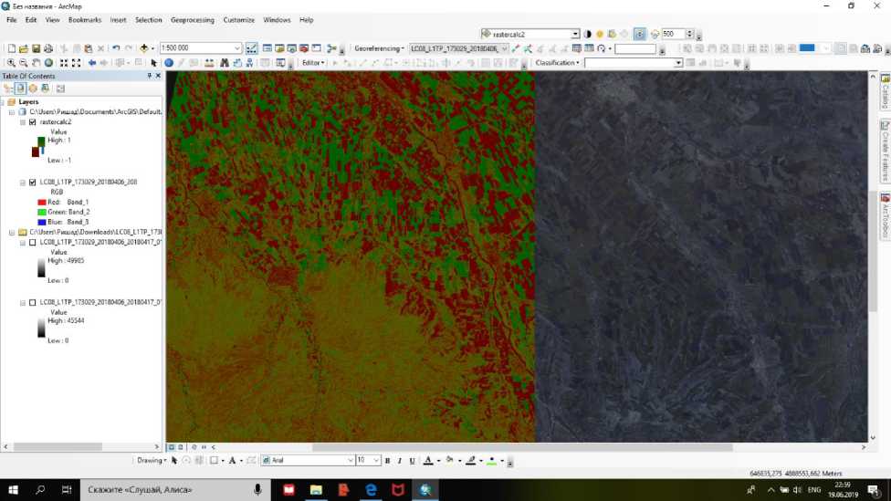Select the Zoom In tool

point(11,63)
